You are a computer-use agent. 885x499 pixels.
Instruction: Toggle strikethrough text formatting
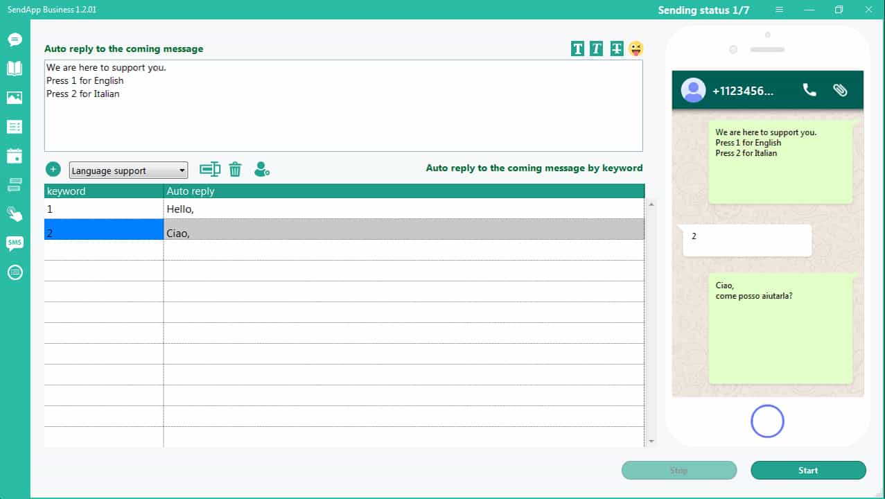click(617, 49)
